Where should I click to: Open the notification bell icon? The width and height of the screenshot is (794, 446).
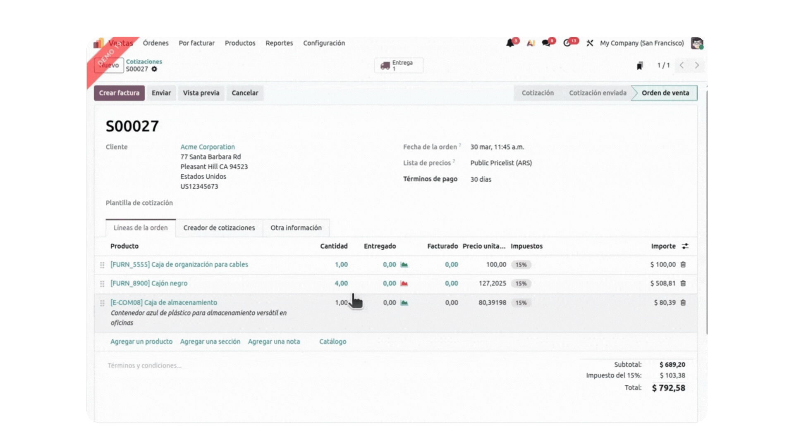click(510, 43)
